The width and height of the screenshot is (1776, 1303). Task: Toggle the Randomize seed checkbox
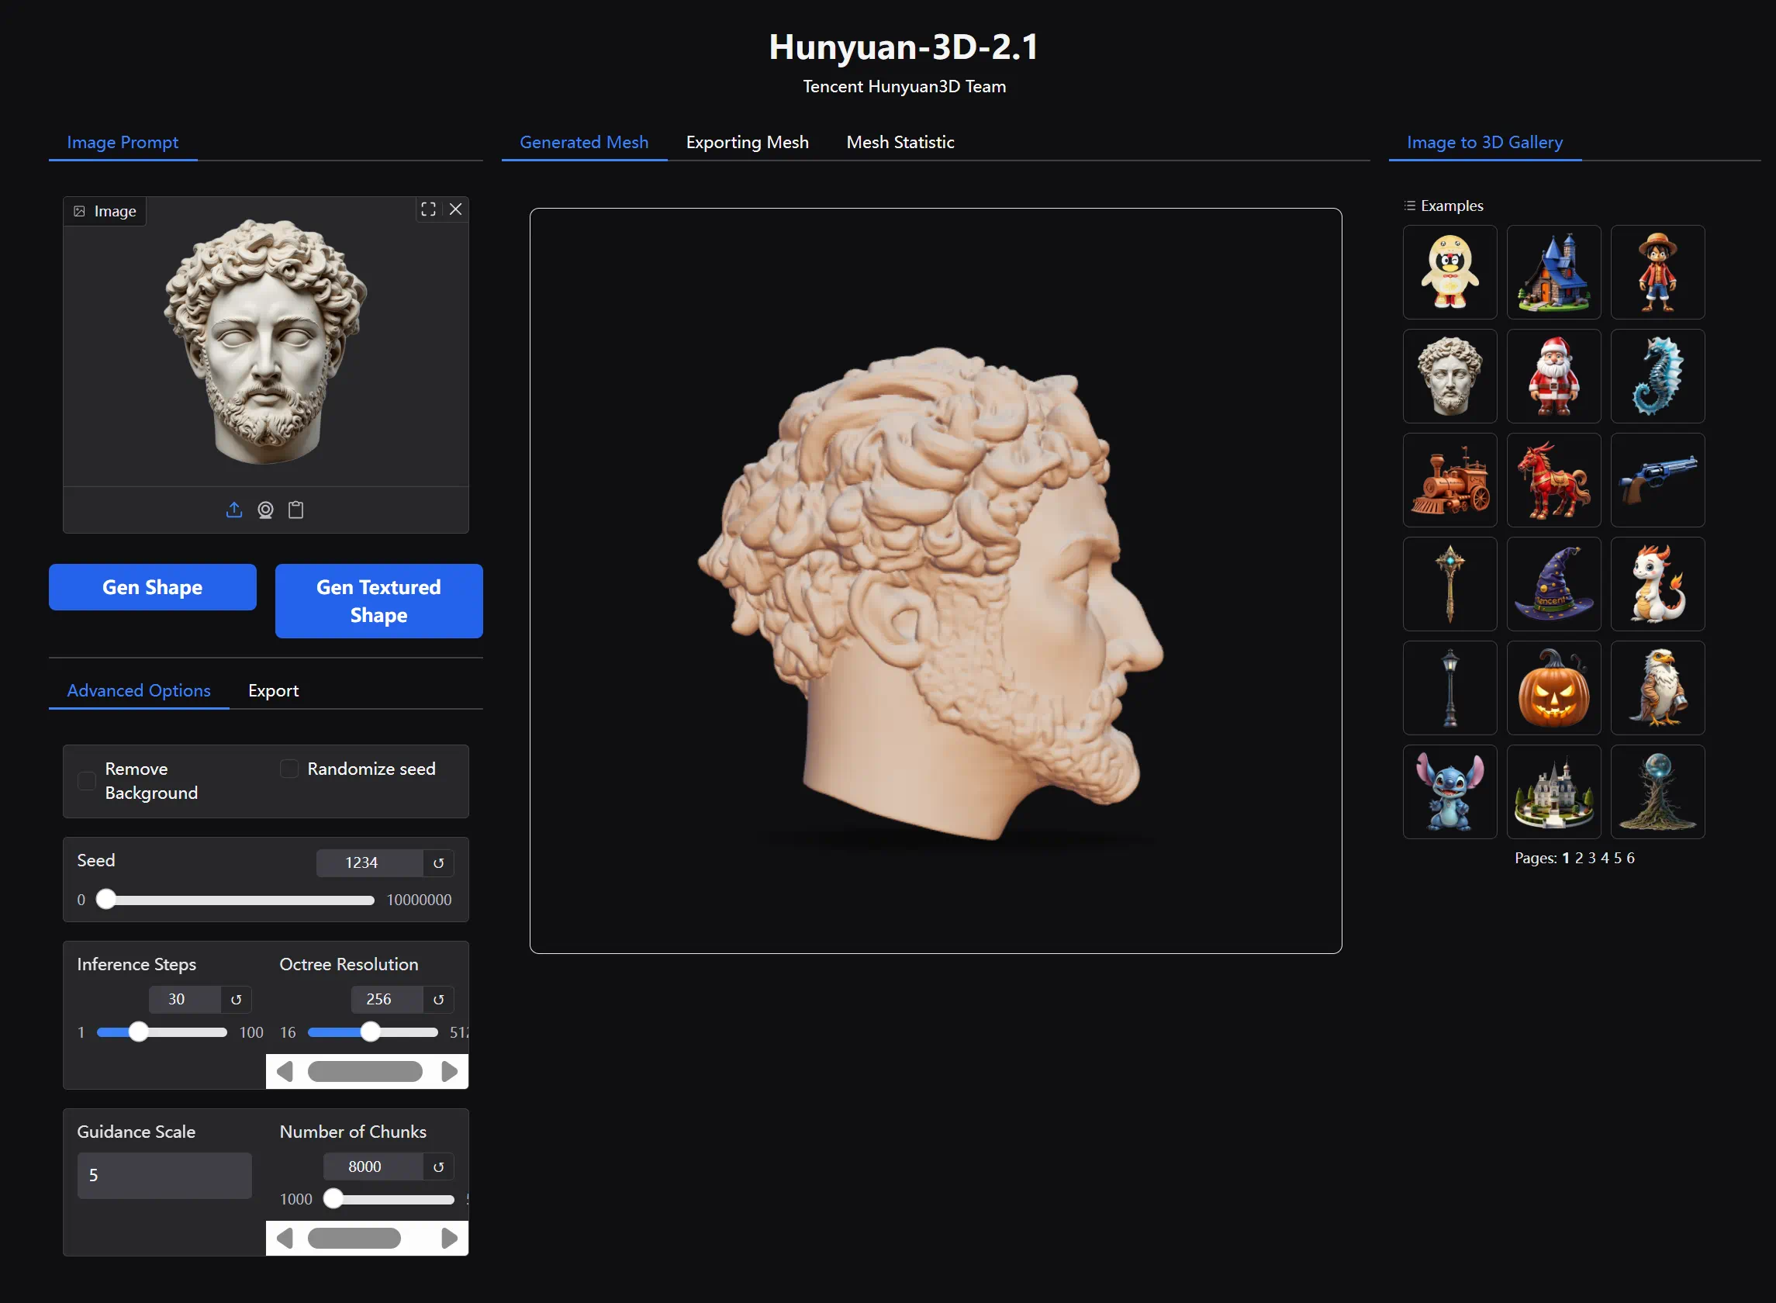pyautogui.click(x=289, y=769)
